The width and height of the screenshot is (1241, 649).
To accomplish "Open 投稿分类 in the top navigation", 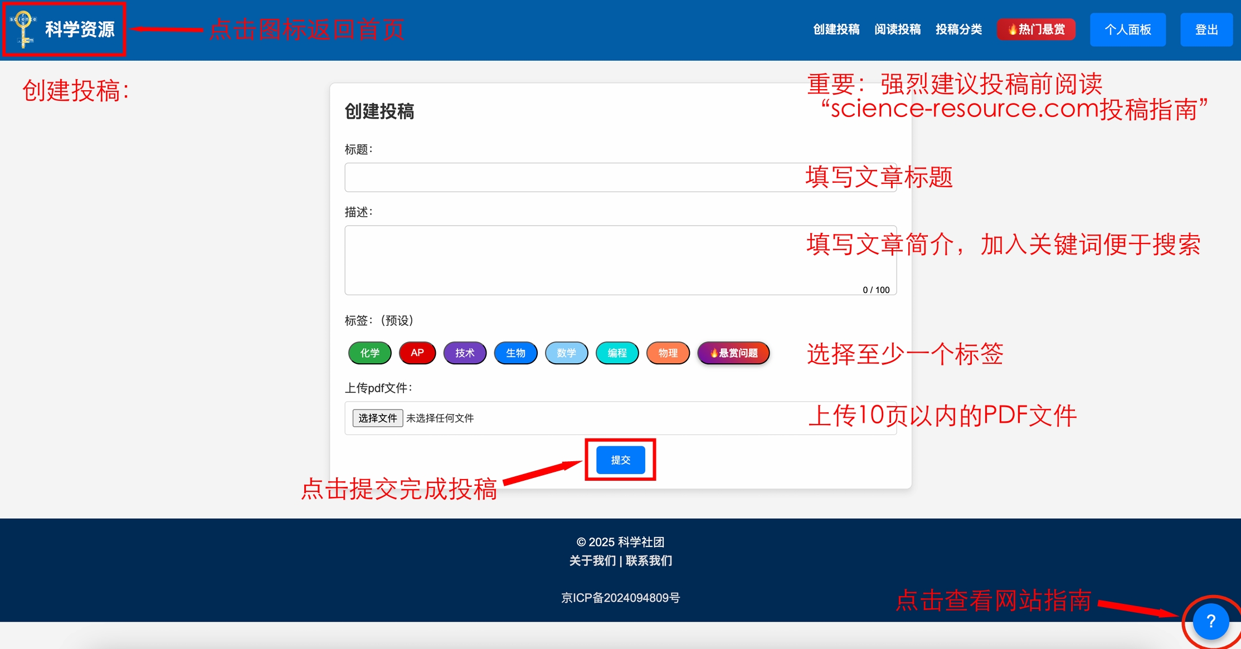I will point(958,30).
